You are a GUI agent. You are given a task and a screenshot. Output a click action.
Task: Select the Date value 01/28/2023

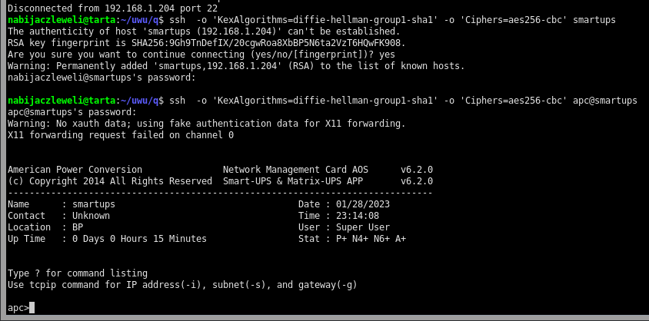pos(364,204)
